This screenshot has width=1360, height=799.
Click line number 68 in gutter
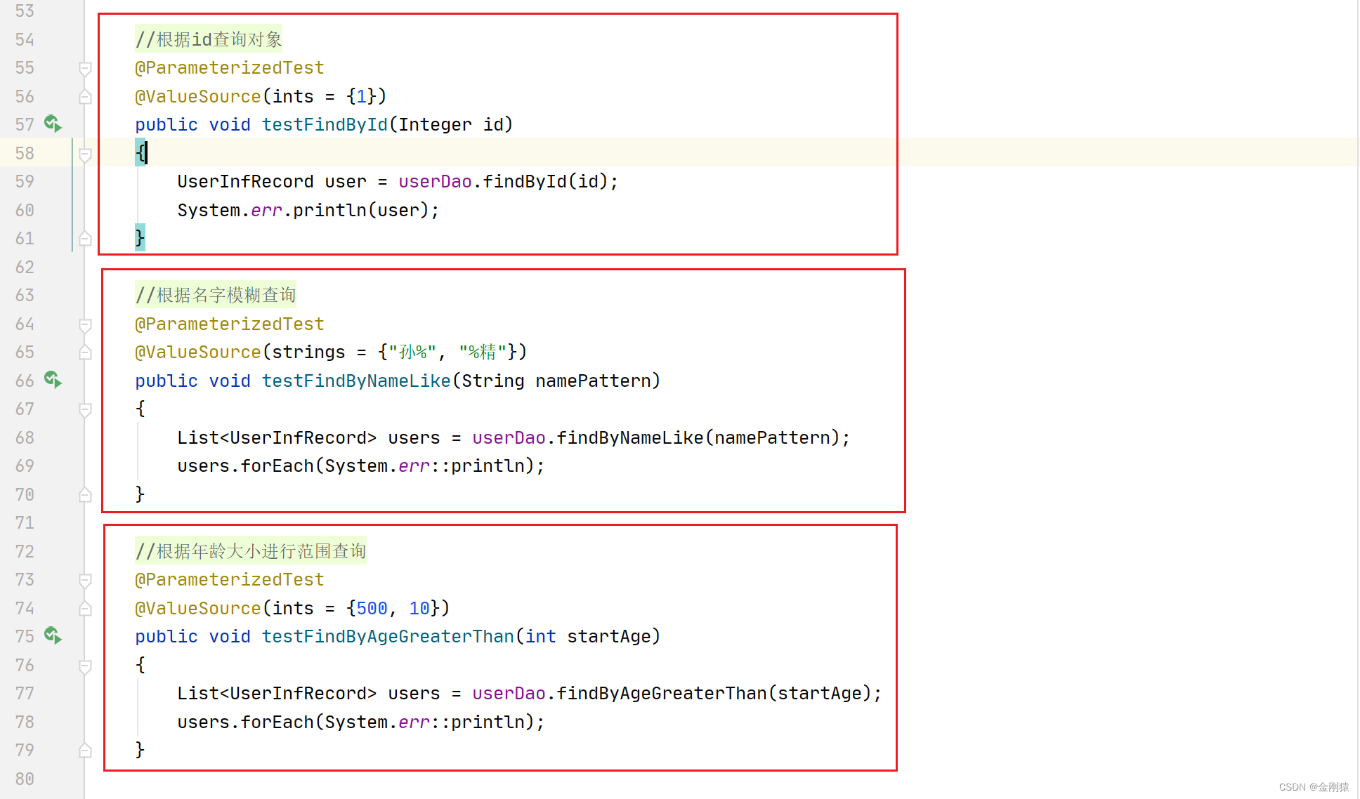click(x=25, y=438)
